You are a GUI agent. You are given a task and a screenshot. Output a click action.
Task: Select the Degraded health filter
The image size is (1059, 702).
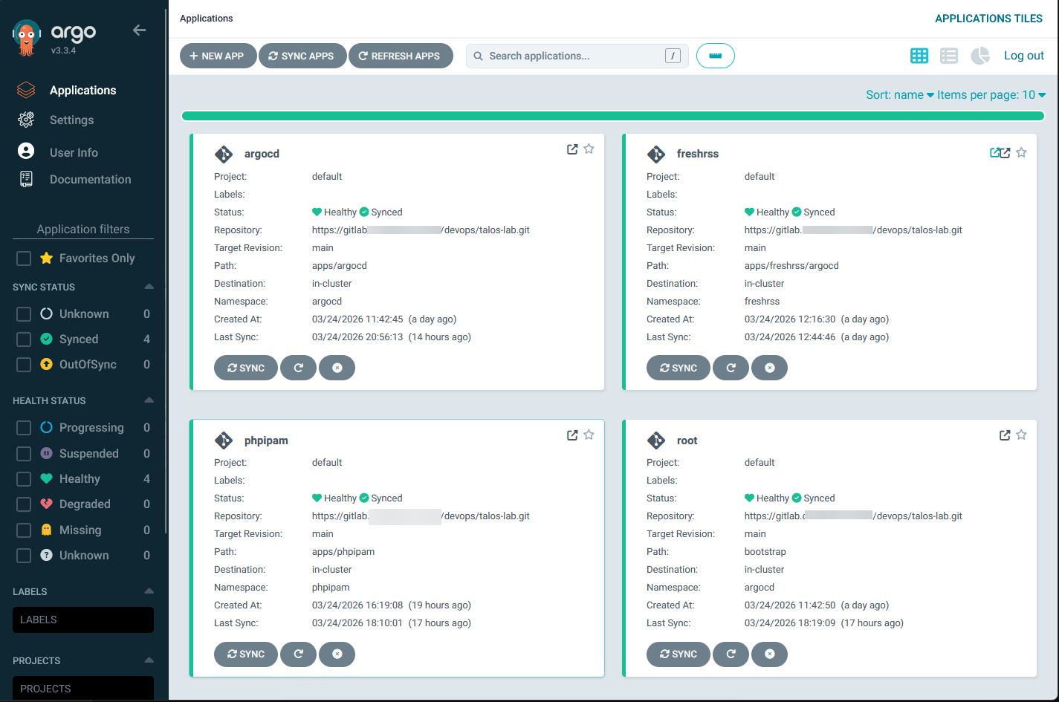click(24, 504)
